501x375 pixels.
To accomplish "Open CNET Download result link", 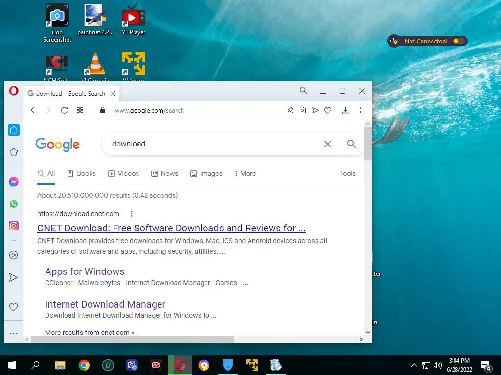I will pyautogui.click(x=171, y=228).
